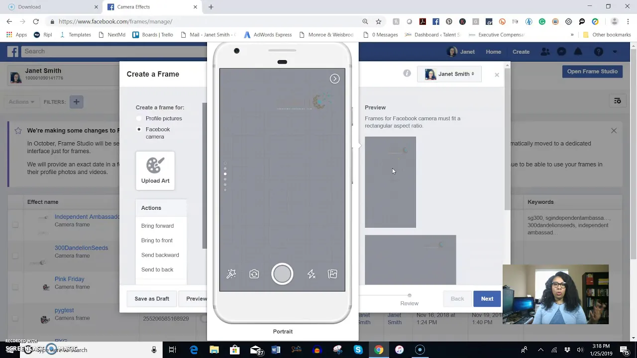Reload the page

click(36, 21)
